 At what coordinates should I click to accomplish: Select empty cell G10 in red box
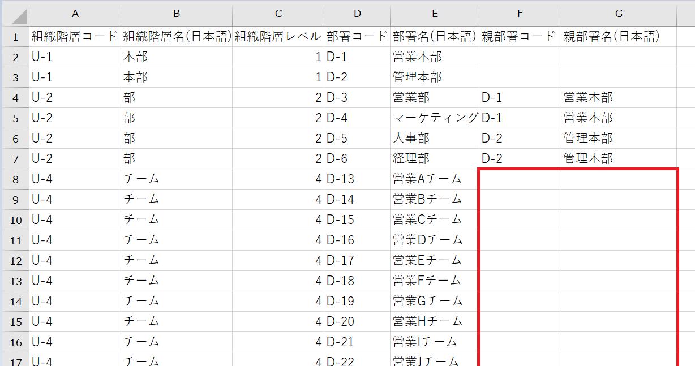click(619, 220)
